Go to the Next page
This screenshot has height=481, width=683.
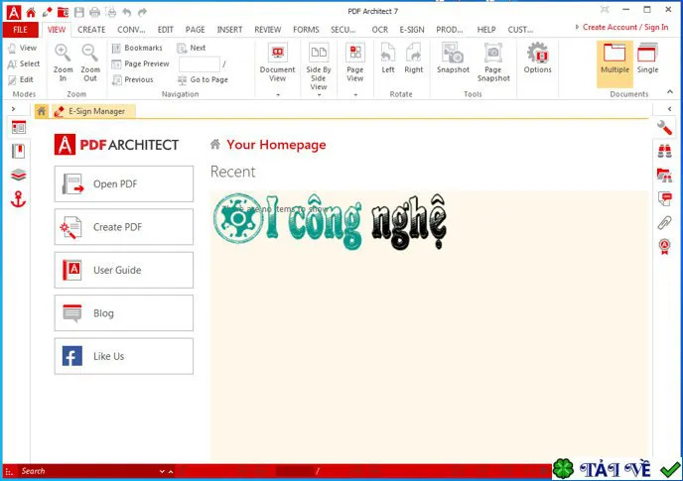click(x=192, y=48)
